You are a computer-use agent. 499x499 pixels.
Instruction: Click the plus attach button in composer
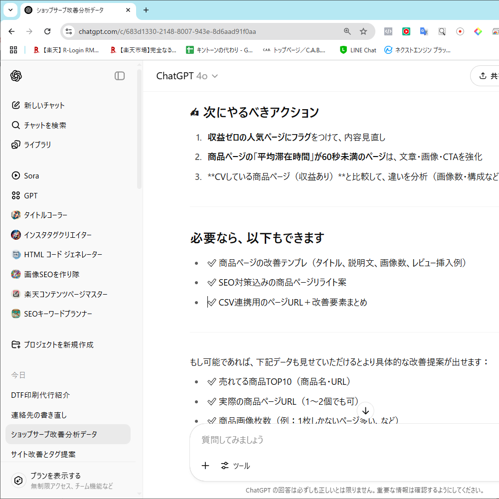point(205,466)
